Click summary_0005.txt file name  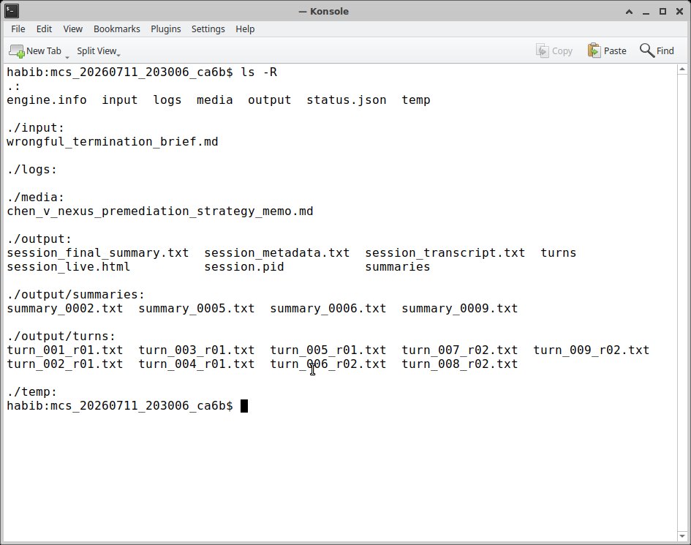(197, 308)
